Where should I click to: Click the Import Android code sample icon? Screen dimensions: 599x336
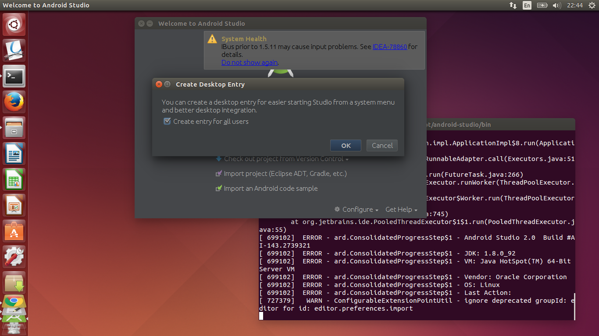point(219,189)
